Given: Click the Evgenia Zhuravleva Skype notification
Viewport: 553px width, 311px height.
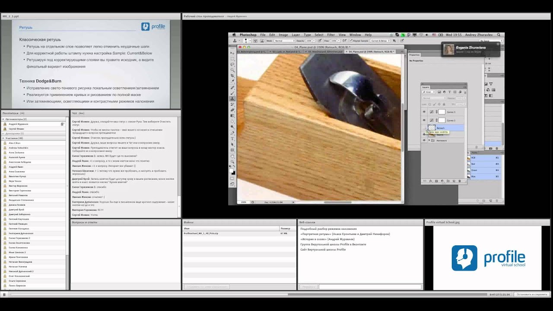Looking at the screenshot, I should point(470,49).
